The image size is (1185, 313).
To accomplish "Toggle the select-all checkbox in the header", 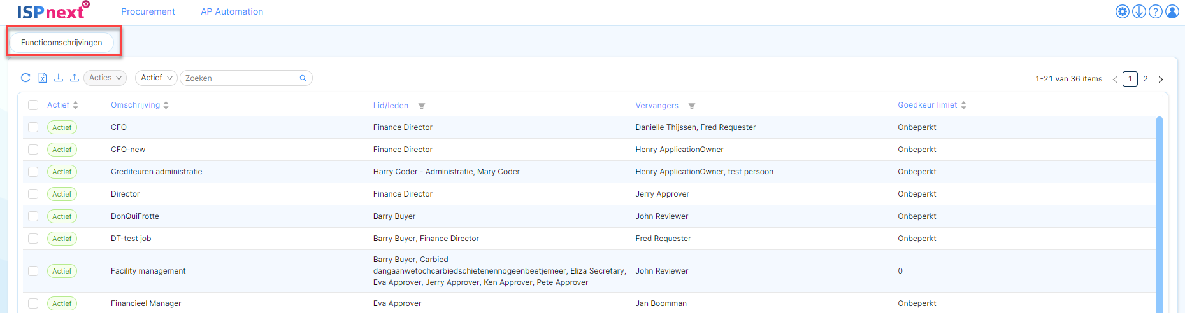I will point(33,105).
